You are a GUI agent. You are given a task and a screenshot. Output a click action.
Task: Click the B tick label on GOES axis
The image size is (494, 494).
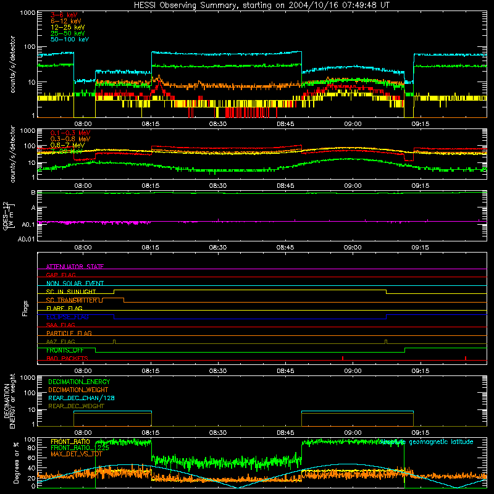(33, 192)
